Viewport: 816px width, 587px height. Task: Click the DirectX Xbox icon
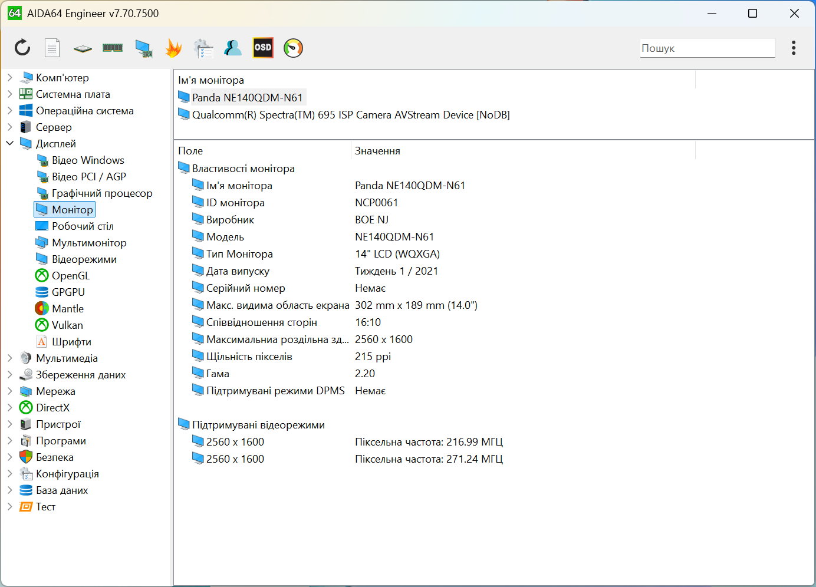point(26,407)
